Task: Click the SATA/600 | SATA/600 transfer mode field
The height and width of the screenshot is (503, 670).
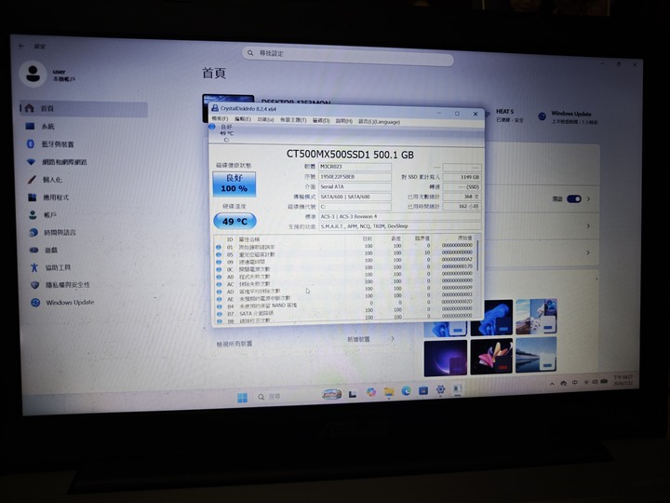Action: pos(355,197)
